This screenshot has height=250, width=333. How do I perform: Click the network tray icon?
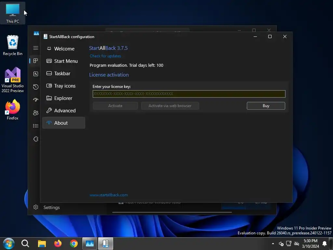(x=289, y=243)
